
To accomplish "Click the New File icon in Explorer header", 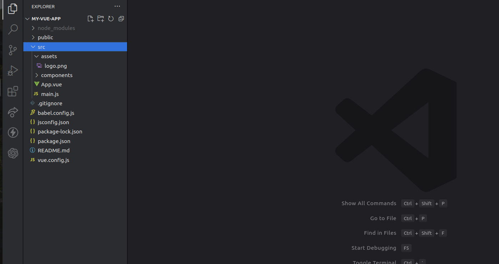I will (x=91, y=19).
